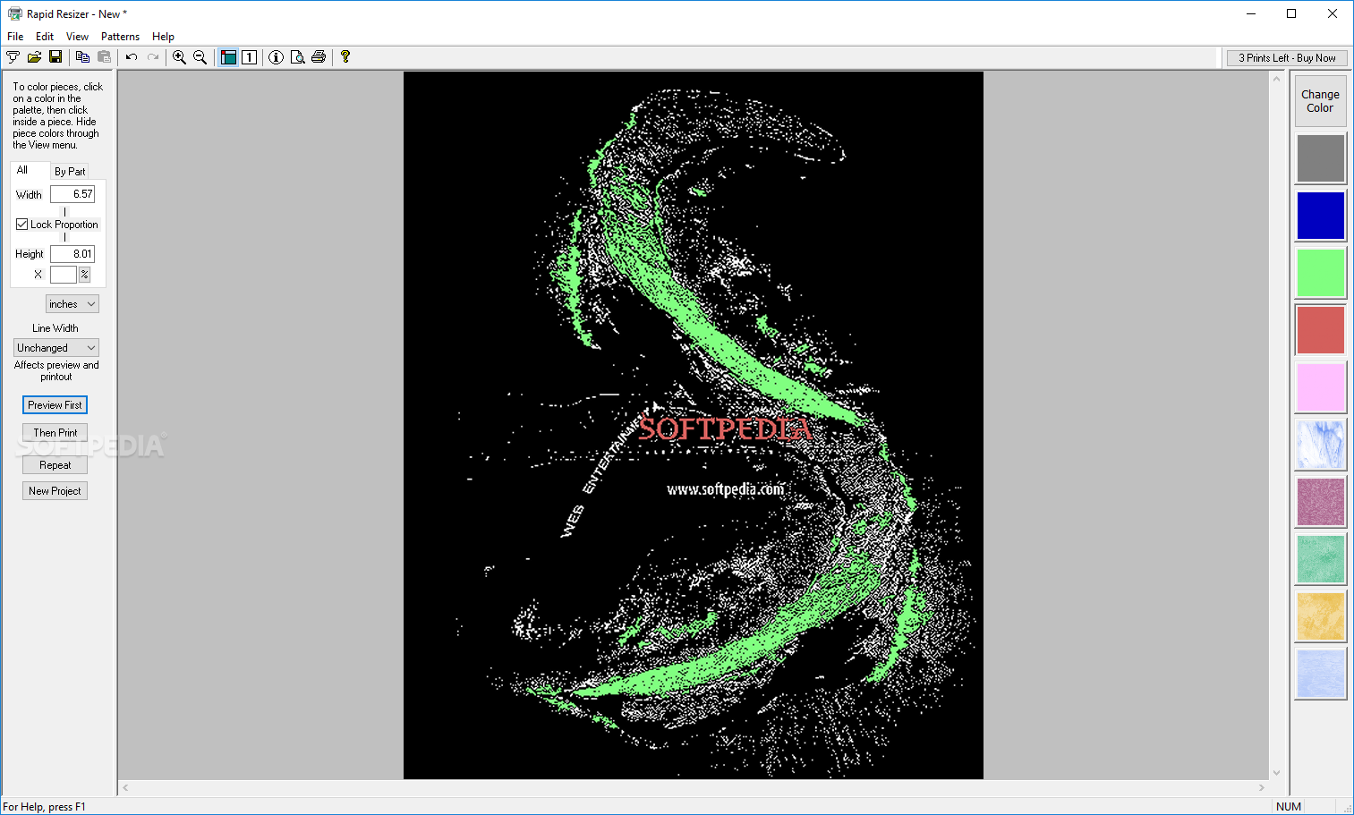Click the yellow help question mark icon
Viewport: 1354px width, 815px height.
pos(345,57)
